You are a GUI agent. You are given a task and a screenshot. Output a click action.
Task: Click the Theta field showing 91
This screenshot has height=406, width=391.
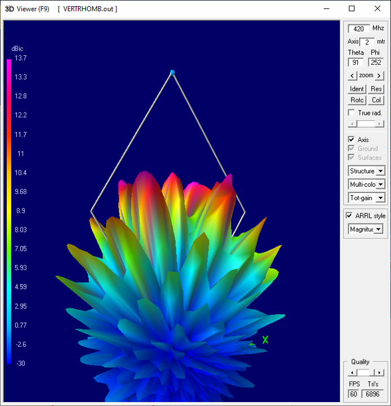click(x=355, y=63)
